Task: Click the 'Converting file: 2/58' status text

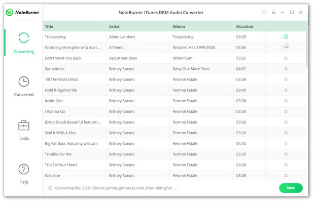Action: pos(116,188)
